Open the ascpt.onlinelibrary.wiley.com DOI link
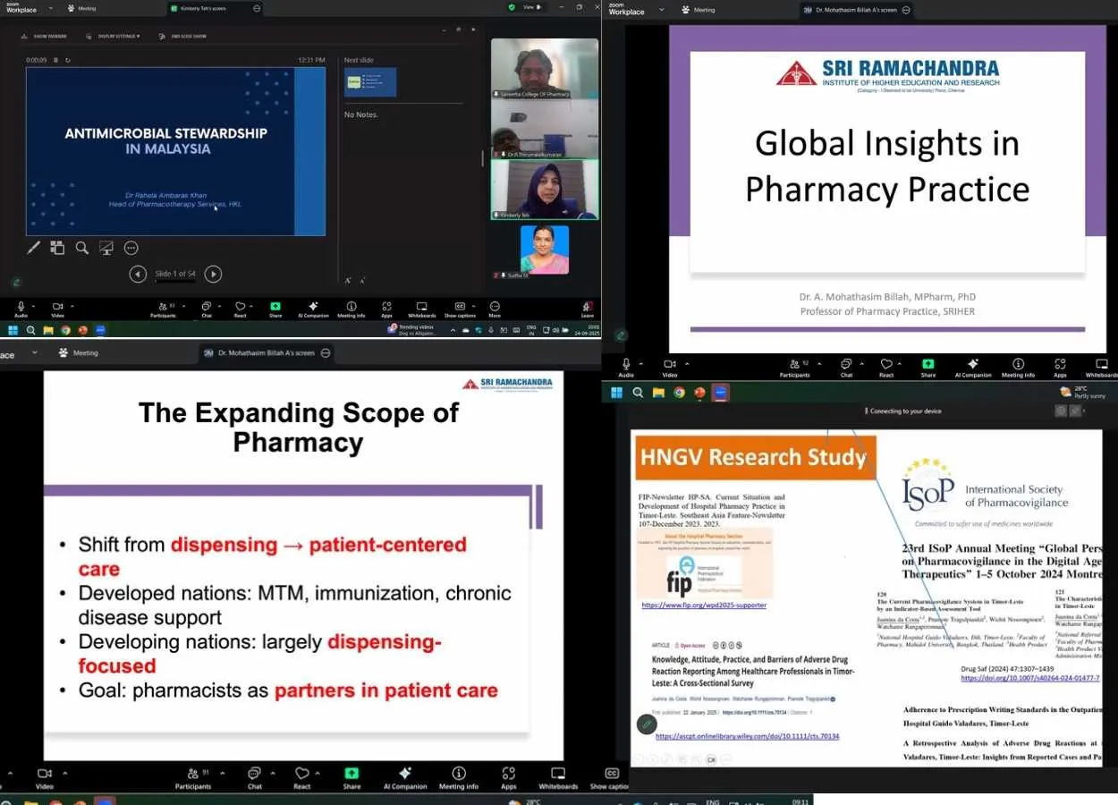 pyautogui.click(x=747, y=736)
